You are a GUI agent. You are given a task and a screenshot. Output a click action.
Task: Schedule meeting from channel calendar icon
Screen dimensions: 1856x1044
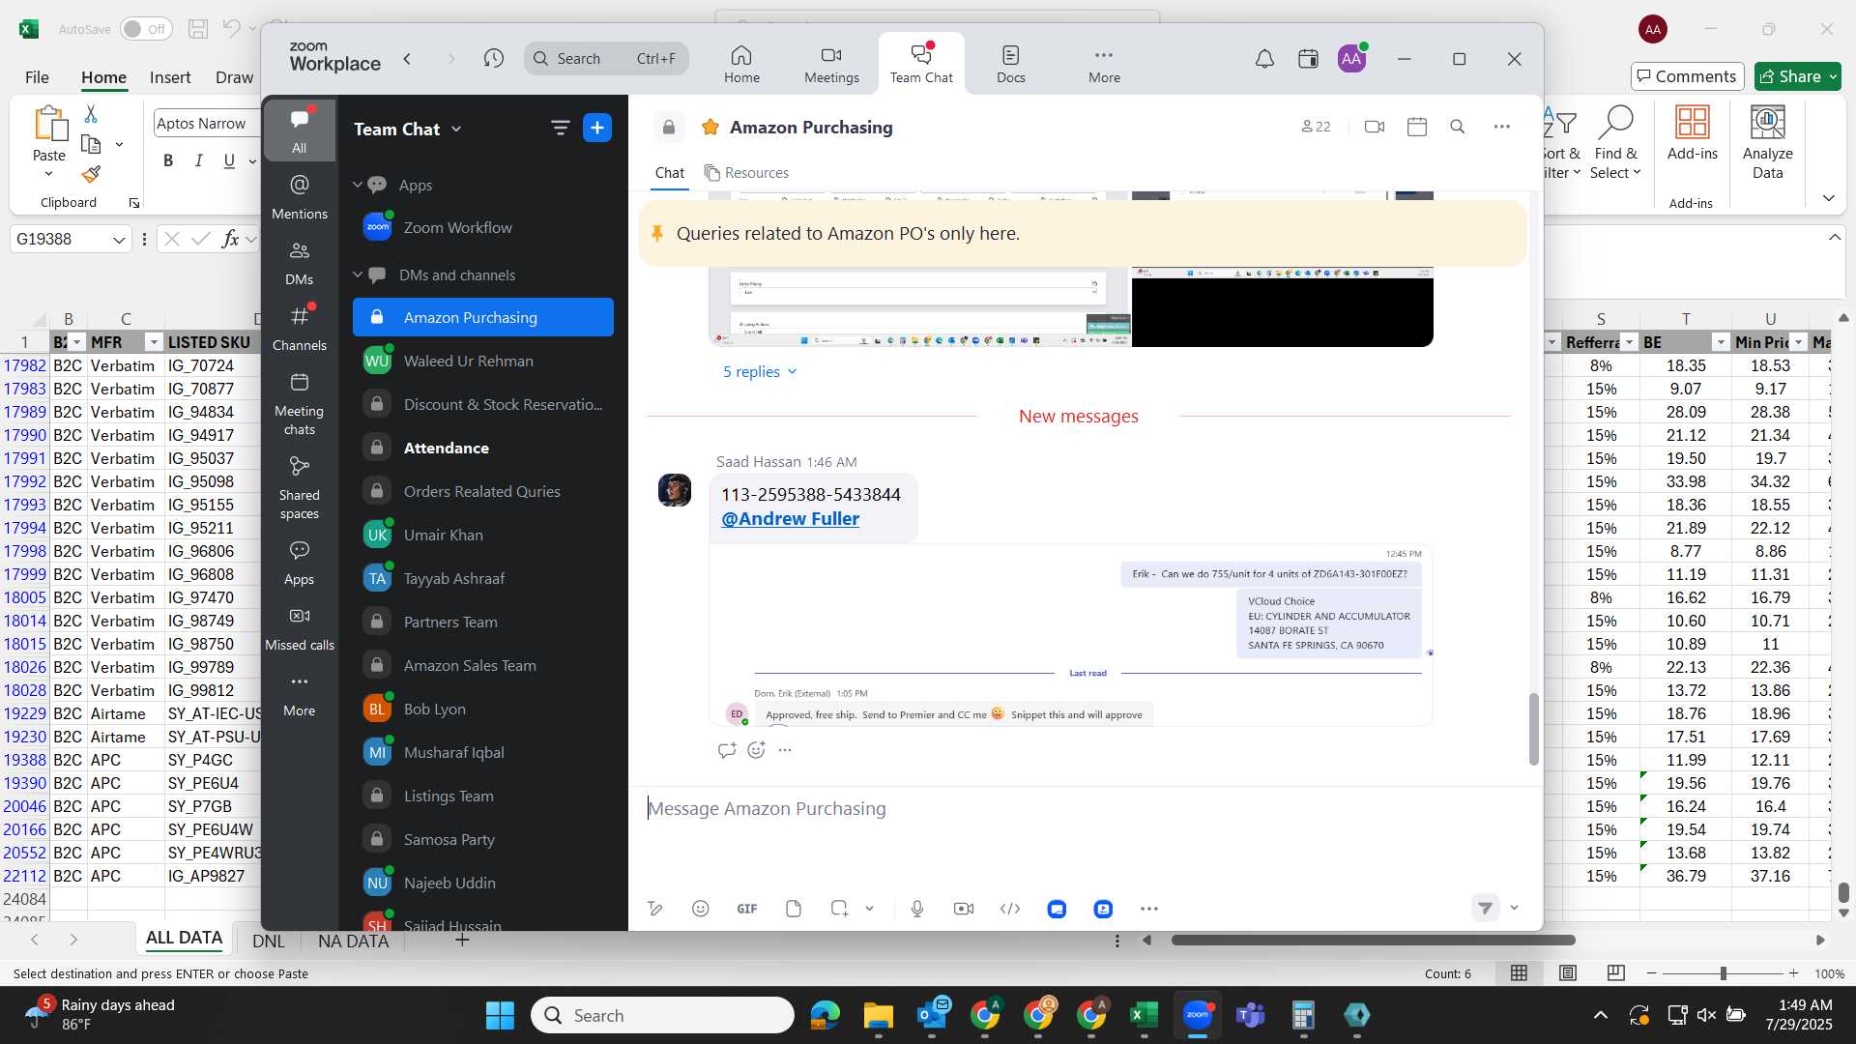pos(1417,127)
